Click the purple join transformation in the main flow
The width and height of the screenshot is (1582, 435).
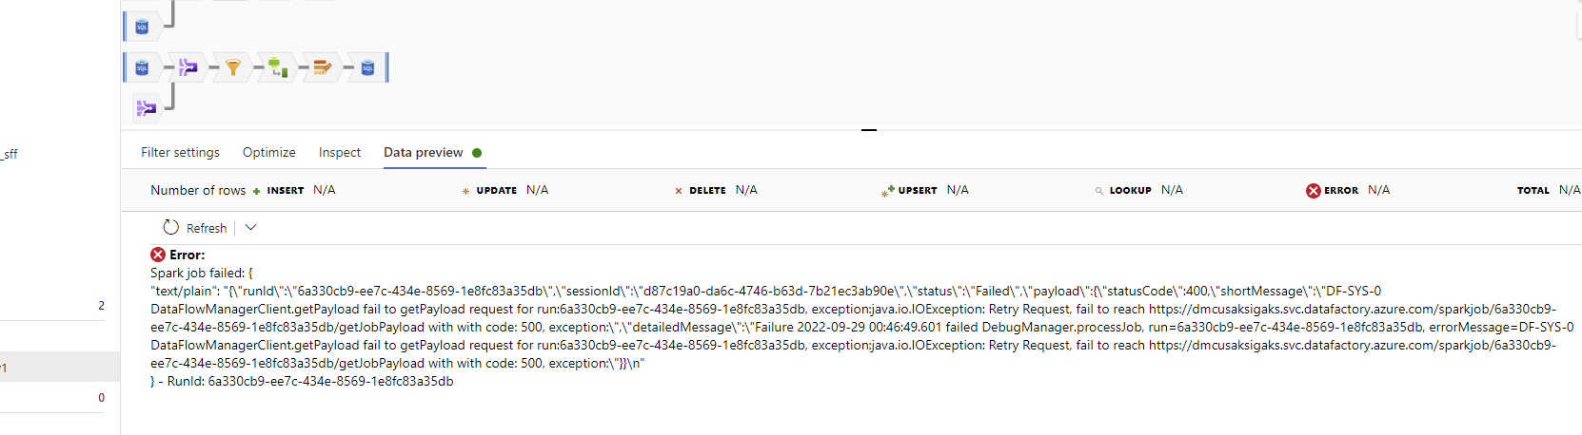click(x=188, y=67)
